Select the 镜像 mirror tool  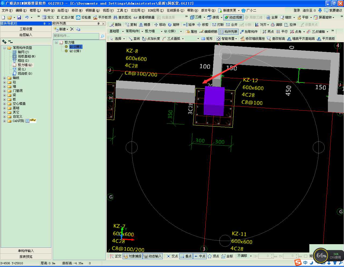click(145, 25)
